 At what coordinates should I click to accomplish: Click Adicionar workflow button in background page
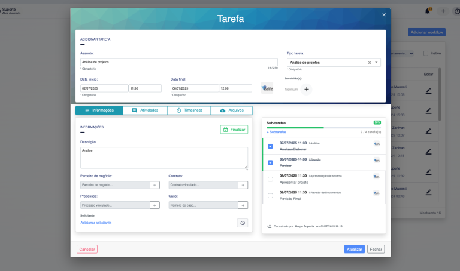tap(426, 32)
